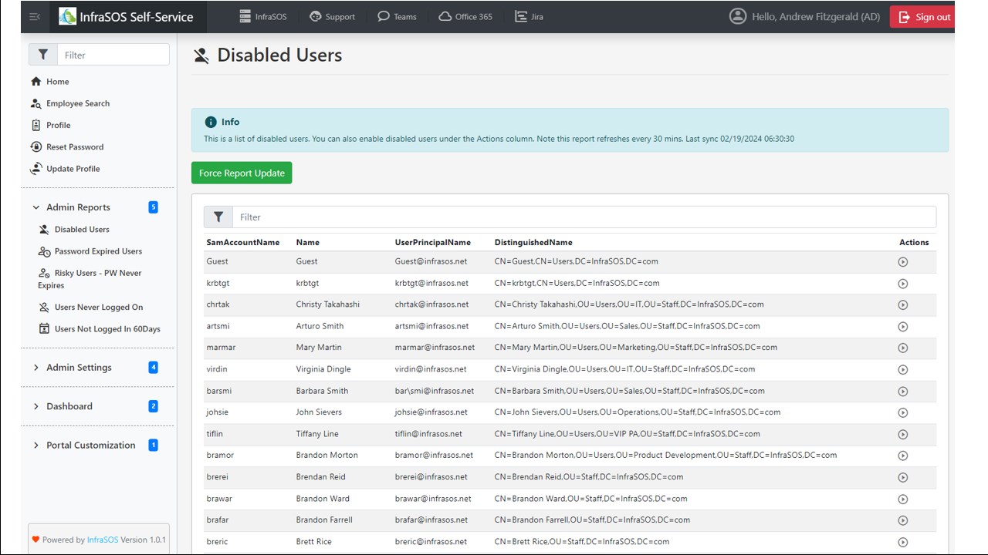Click enable action icon for Guest user
Screen dimensions: 988x555
(x=903, y=262)
